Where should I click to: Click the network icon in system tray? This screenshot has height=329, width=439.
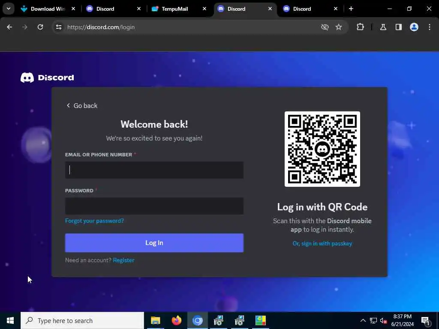click(373, 320)
